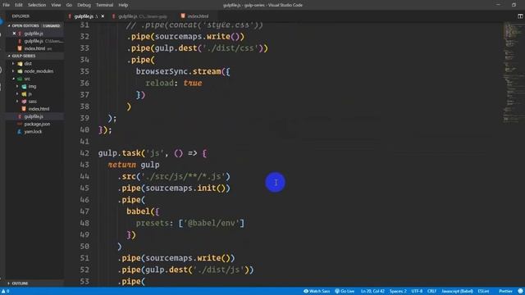Expand the Outline panel
Screen dimensions: 525x295
(x=34, y=284)
